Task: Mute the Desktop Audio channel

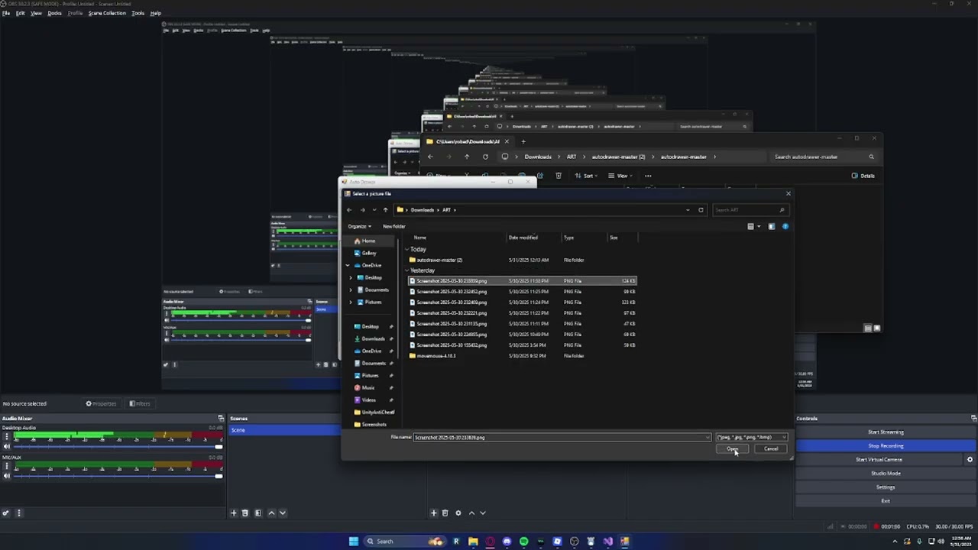Action: click(x=7, y=446)
